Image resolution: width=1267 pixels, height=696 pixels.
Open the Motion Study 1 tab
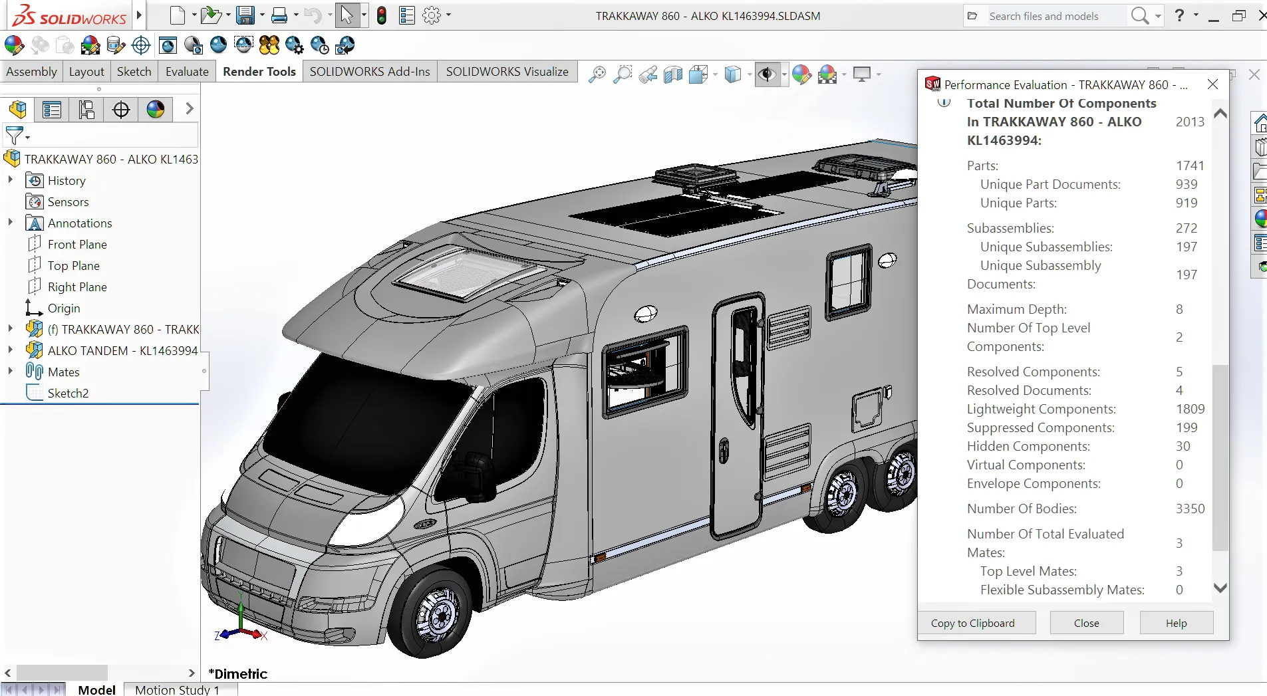[176, 689]
